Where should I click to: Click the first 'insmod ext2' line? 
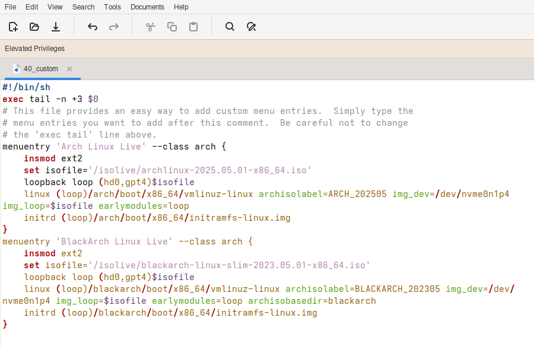click(x=53, y=158)
